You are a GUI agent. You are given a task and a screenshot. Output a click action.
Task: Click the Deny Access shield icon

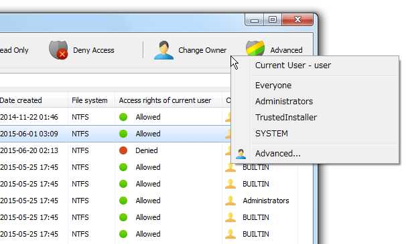(x=58, y=50)
